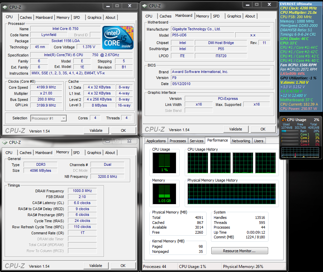Click the Core Speed value field

click(46, 87)
